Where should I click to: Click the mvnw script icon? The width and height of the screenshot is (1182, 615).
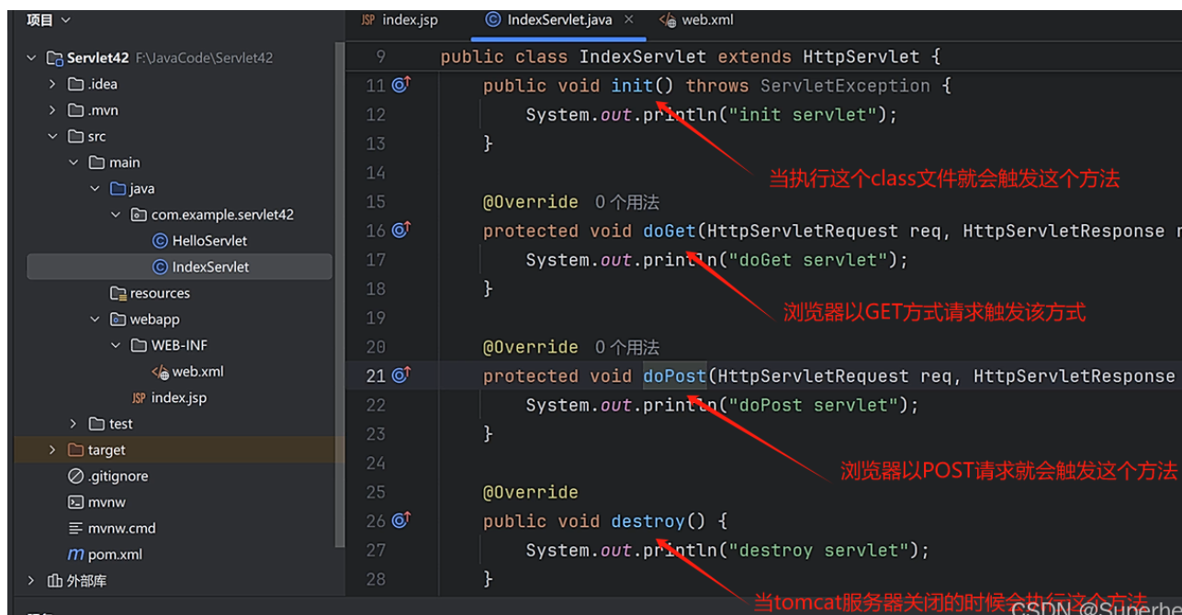click(x=76, y=502)
